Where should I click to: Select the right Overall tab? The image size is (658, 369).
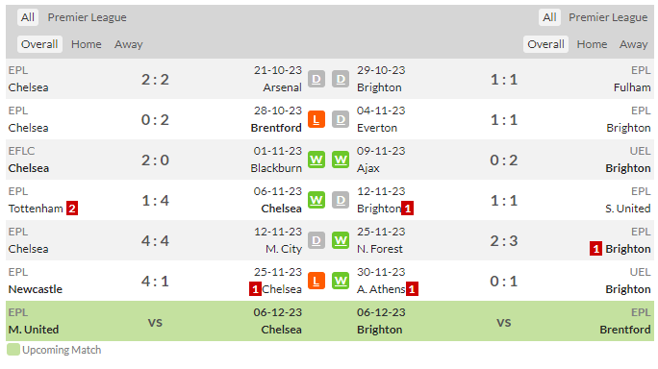coord(545,44)
